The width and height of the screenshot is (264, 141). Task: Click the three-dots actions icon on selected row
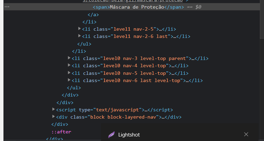pos(7,7)
